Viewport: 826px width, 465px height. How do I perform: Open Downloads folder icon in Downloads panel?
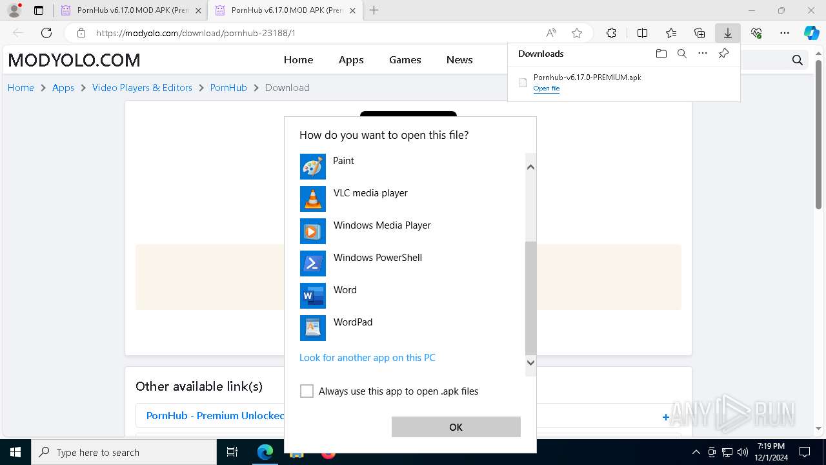[x=661, y=54]
